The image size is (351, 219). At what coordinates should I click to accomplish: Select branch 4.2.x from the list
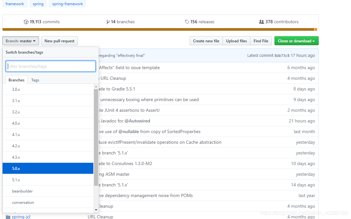tap(48, 146)
